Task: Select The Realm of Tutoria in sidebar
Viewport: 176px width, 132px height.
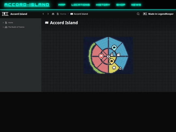Action: pyautogui.click(x=16, y=27)
